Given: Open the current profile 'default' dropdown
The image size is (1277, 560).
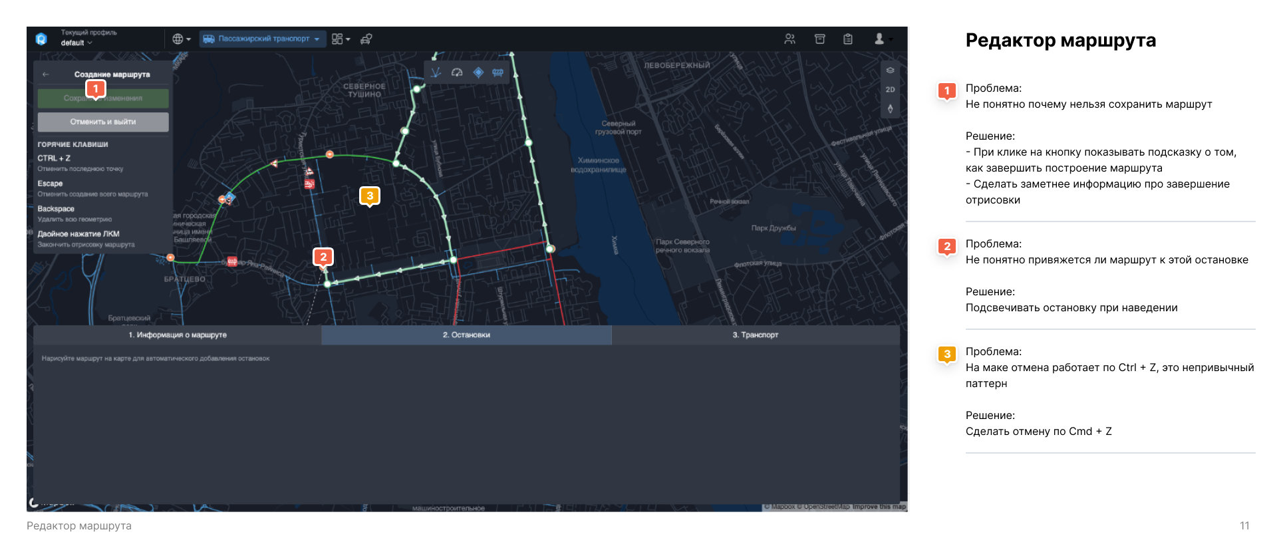Looking at the screenshot, I should coord(76,43).
